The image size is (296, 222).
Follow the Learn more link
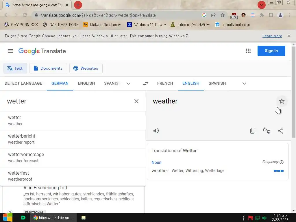pyautogui.click(x=272, y=36)
